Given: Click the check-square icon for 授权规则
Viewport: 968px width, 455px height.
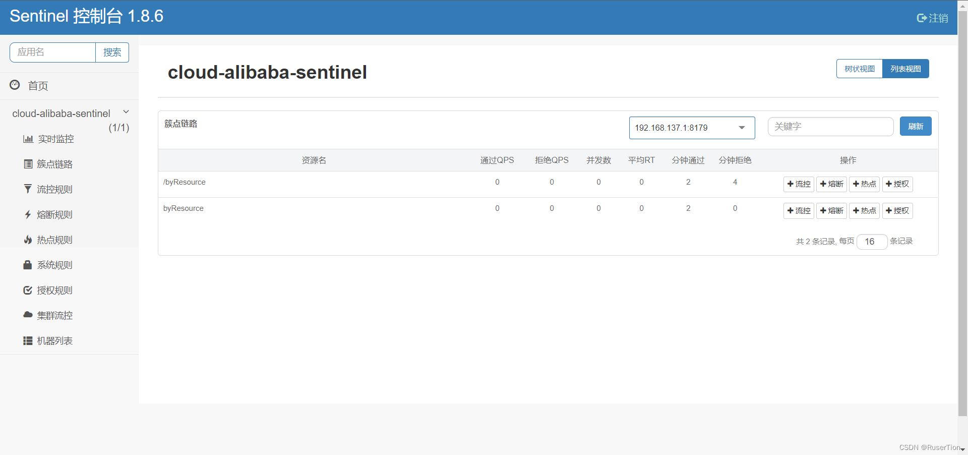Looking at the screenshot, I should [x=28, y=290].
